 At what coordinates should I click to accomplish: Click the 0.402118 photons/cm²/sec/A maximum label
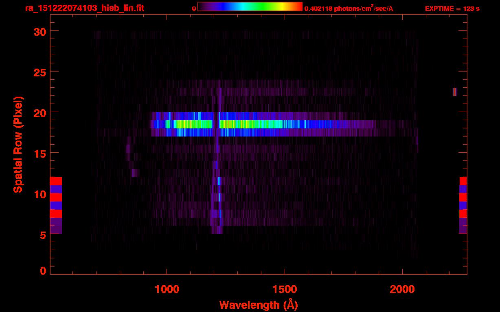[x=349, y=8]
